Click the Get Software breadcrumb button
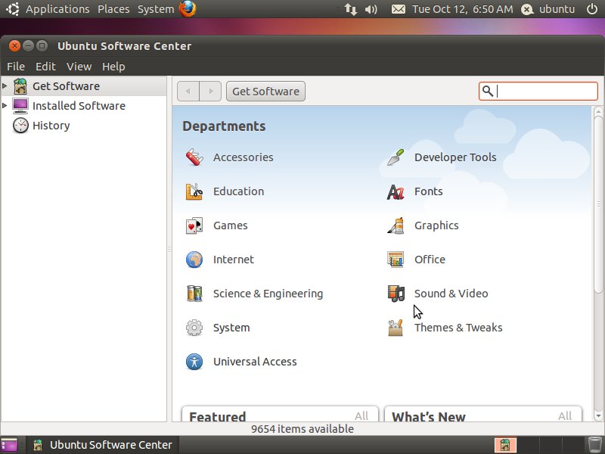605x454 pixels. pos(266,91)
